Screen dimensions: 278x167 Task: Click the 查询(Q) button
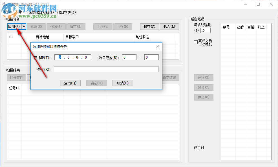point(70,83)
